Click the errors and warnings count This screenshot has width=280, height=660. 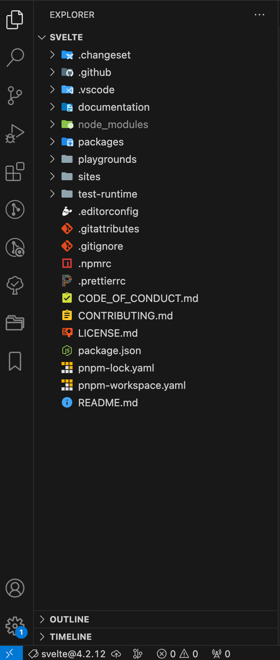tap(177, 654)
